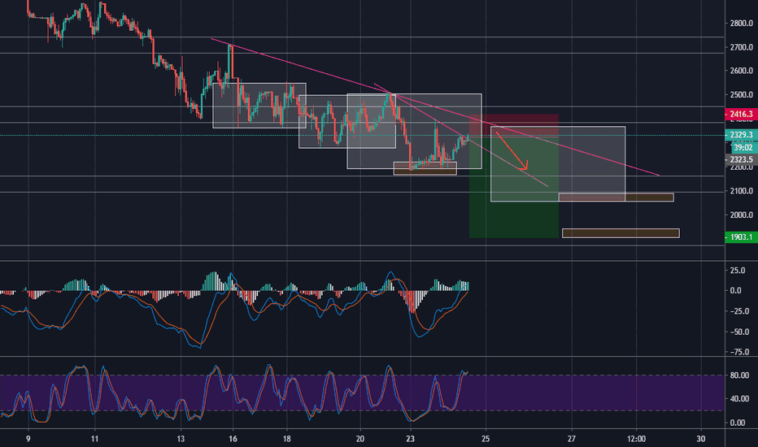
Task: Click the date label 23 on time axis
Action: point(411,439)
